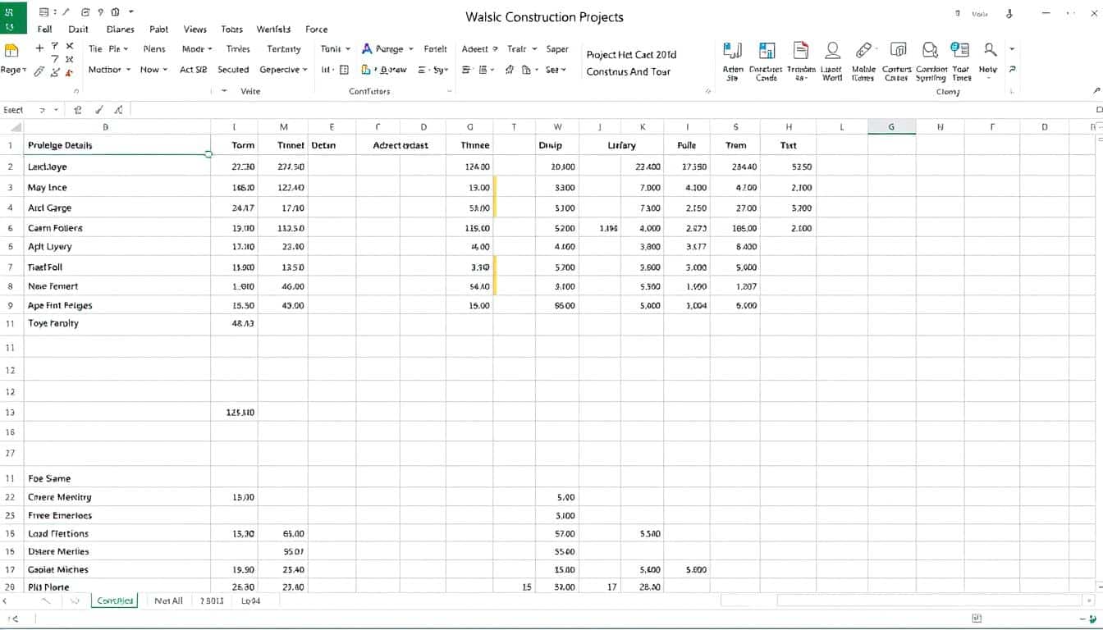
Task: Click the 'Hely' magnifier search icon
Action: [x=990, y=51]
